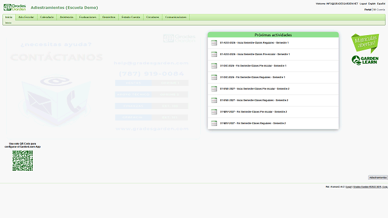Open 01-ENE Inicia Semestre Pre-escolar activity
This screenshot has width=388, height=218.
point(255,89)
